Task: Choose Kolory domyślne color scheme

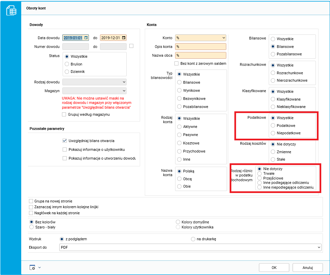Action: (x=178, y=222)
